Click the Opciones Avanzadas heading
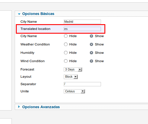The image size is (148, 124). tap(41, 107)
